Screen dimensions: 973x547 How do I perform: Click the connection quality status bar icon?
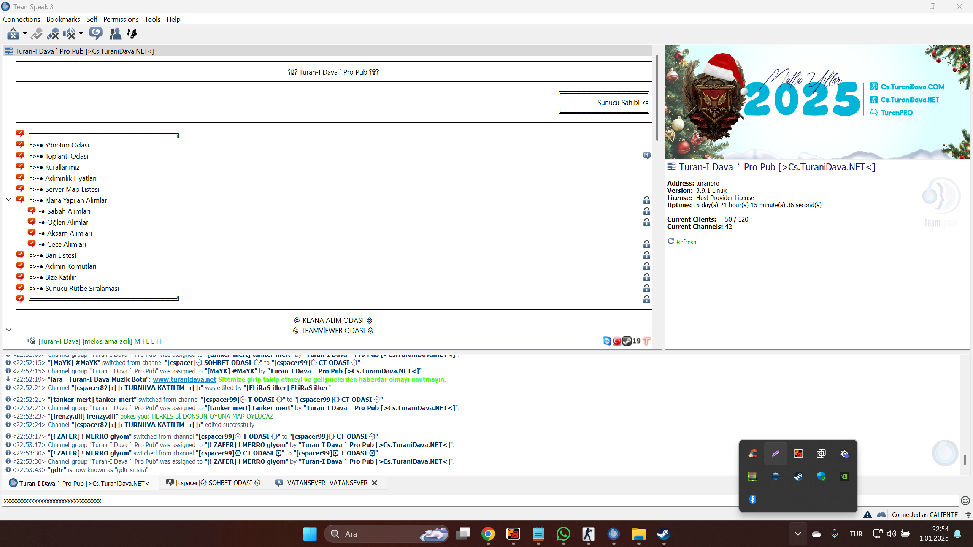[968, 515]
